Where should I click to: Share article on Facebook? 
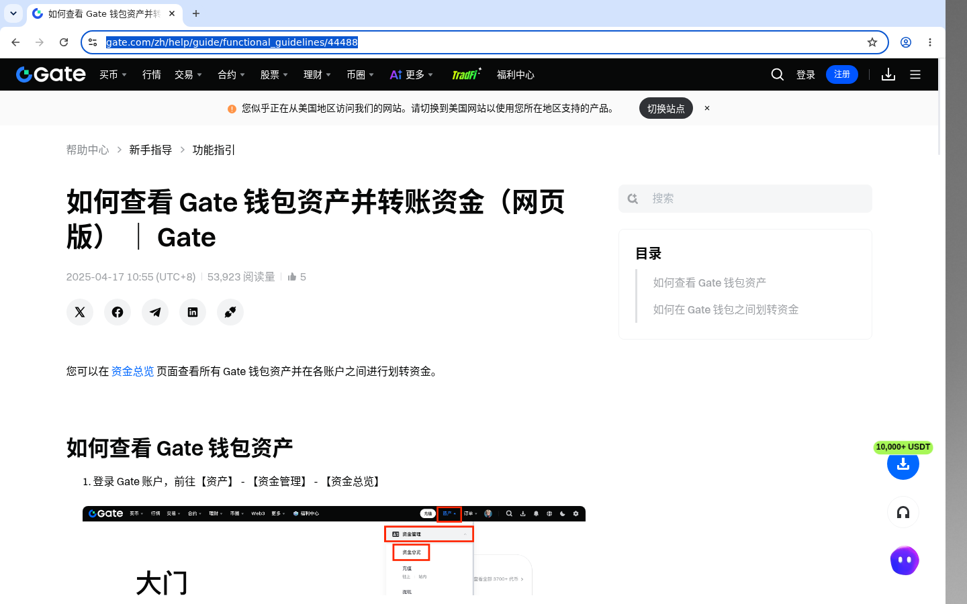point(118,312)
